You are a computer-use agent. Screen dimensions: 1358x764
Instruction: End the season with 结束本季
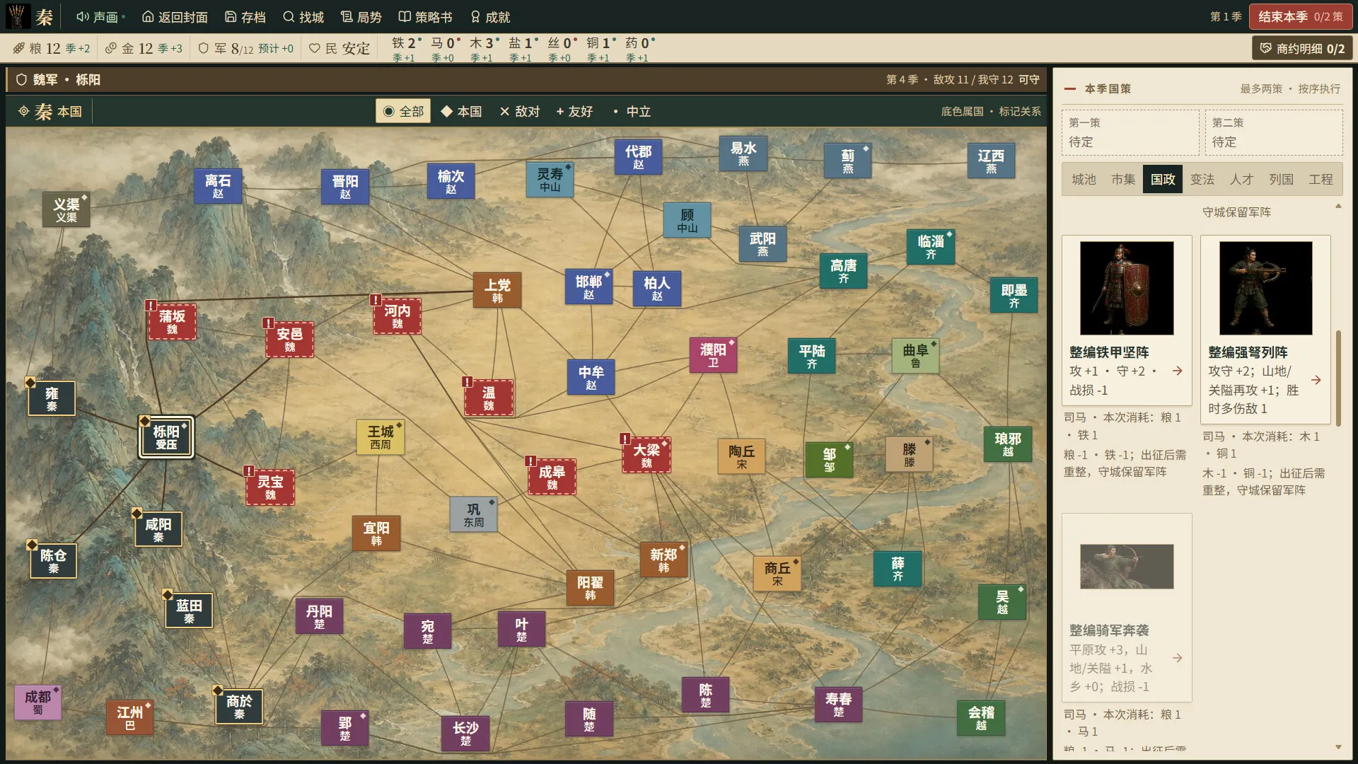[x=1301, y=16]
